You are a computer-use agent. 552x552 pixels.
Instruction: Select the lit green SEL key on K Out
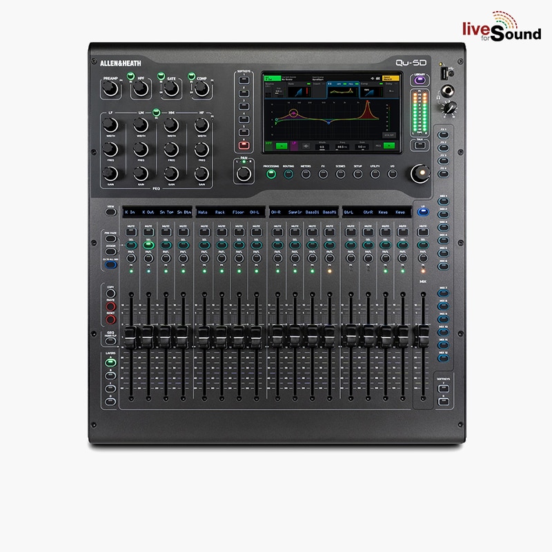click(148, 245)
